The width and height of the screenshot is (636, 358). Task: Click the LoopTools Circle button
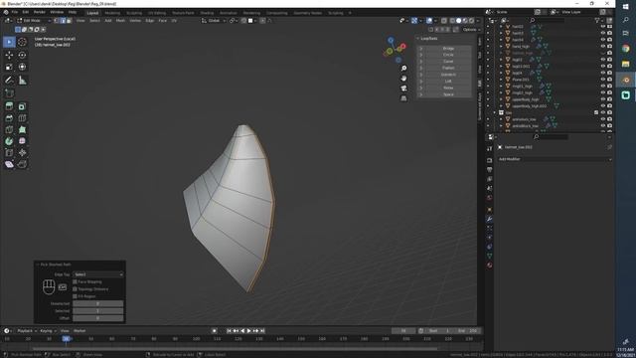(448, 55)
